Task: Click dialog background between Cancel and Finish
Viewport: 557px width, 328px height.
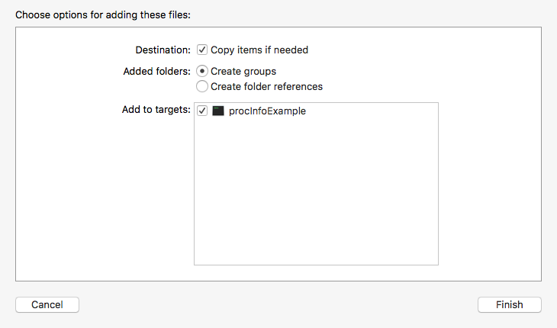Action: click(278, 304)
